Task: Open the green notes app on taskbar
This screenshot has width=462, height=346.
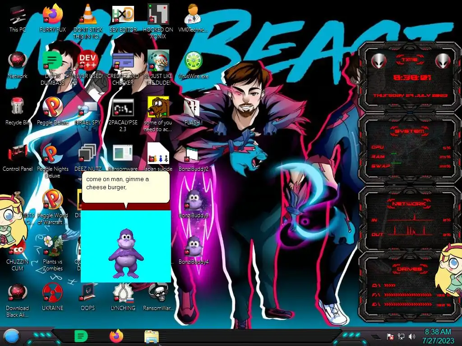Action: point(81,336)
